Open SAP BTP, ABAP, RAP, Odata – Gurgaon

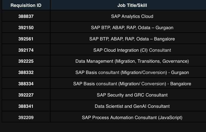coord(132,28)
